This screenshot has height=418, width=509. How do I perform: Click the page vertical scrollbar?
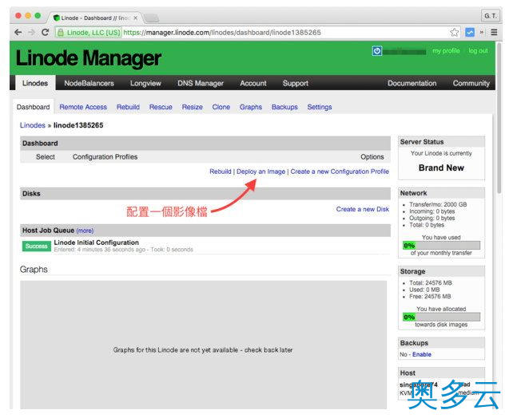tap(499, 118)
